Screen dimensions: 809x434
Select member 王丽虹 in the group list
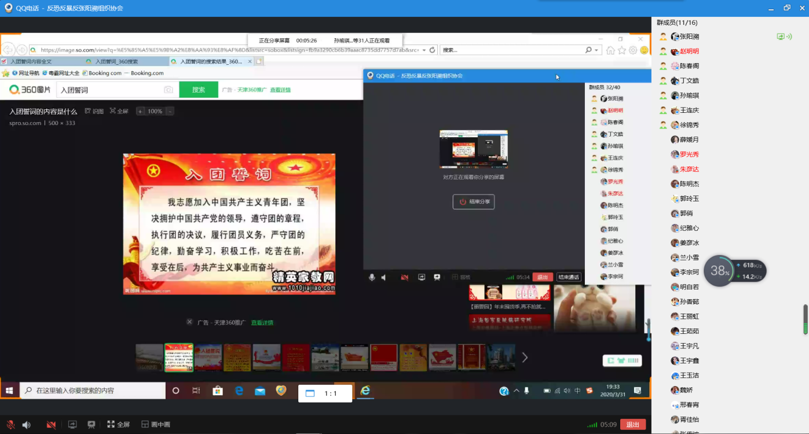(x=689, y=317)
